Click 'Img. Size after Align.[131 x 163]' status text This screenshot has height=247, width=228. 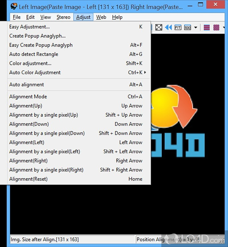45,239
